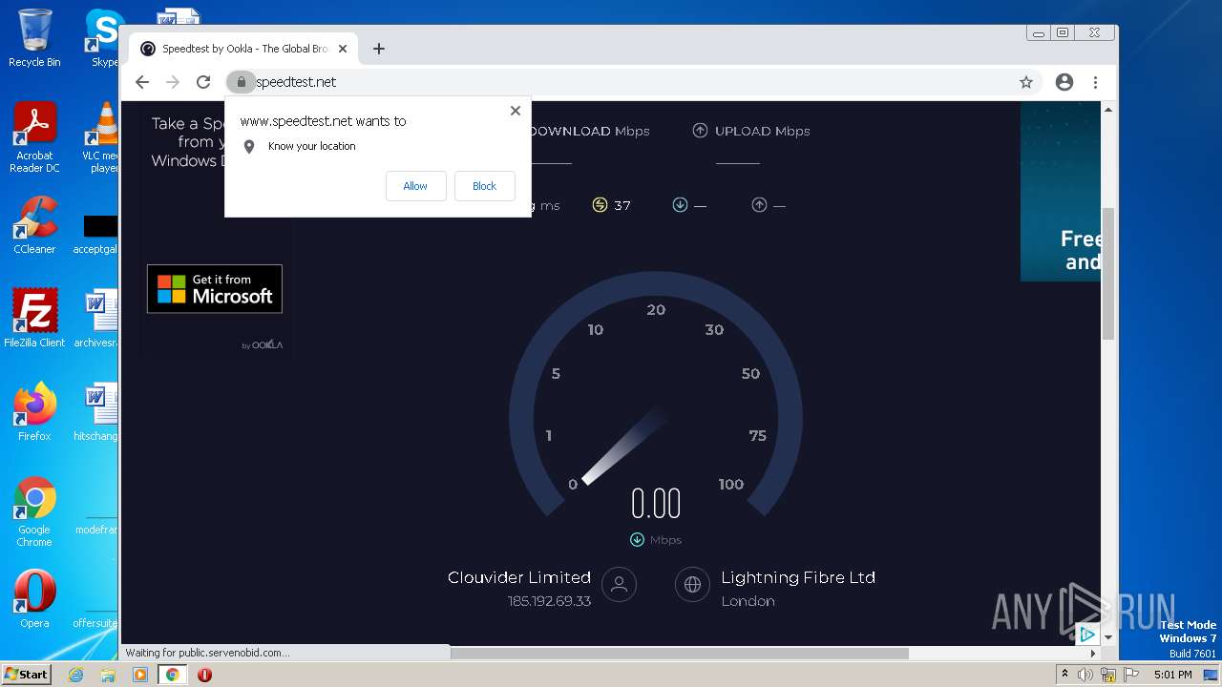Click the forward navigation arrow
Screen dimensions: 1222x687
tap(173, 82)
